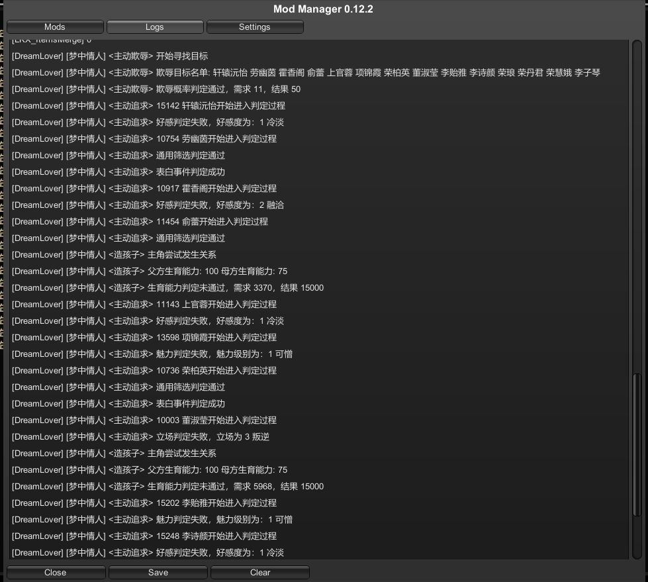Viewport: 648px width, 582px height.
Task: Switch to the Mods tab
Action: (55, 26)
